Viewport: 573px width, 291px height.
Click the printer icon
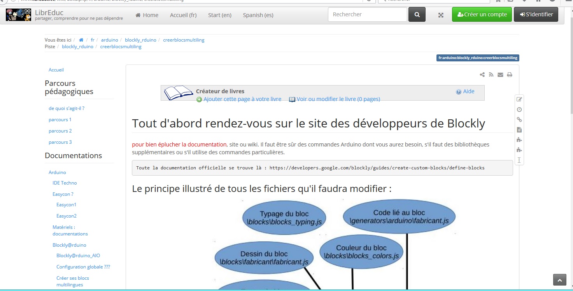[x=510, y=75]
